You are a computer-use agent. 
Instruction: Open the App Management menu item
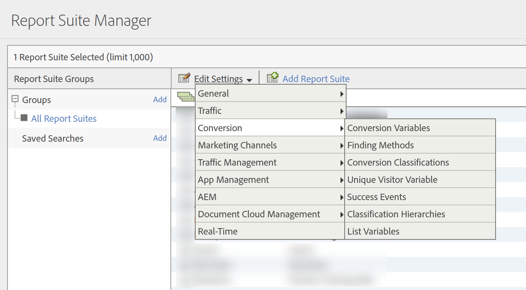(270, 179)
